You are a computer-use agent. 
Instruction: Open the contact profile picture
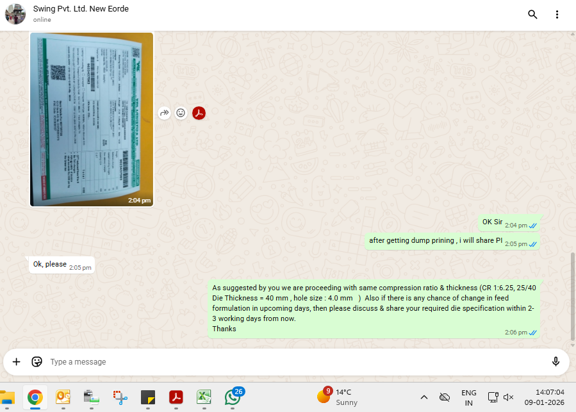(x=15, y=14)
